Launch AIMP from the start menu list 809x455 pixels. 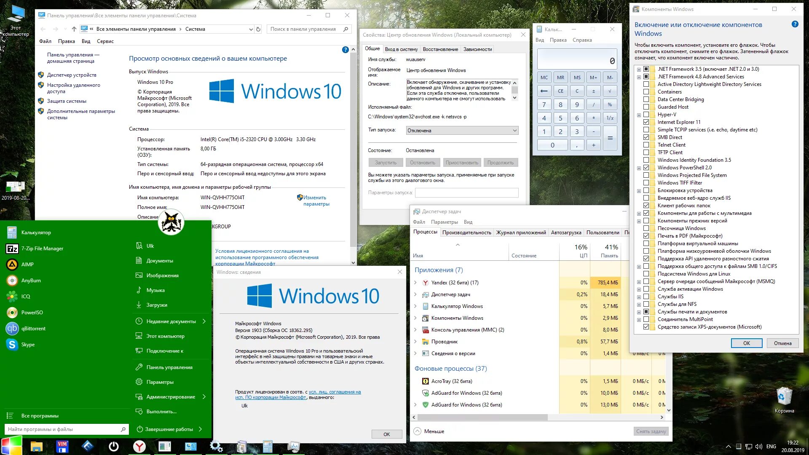27,265
